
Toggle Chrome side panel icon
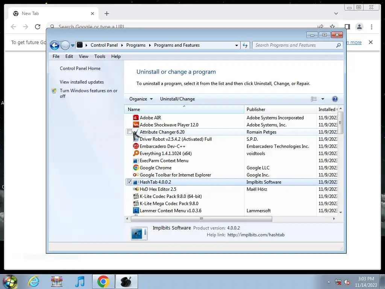coord(347,27)
